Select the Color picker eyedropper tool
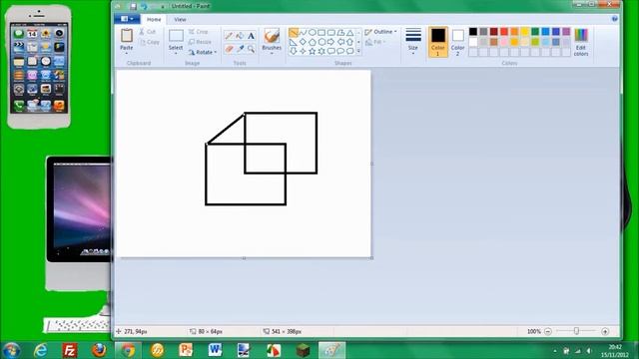Viewport: 639px width, 359px height. tap(240, 49)
